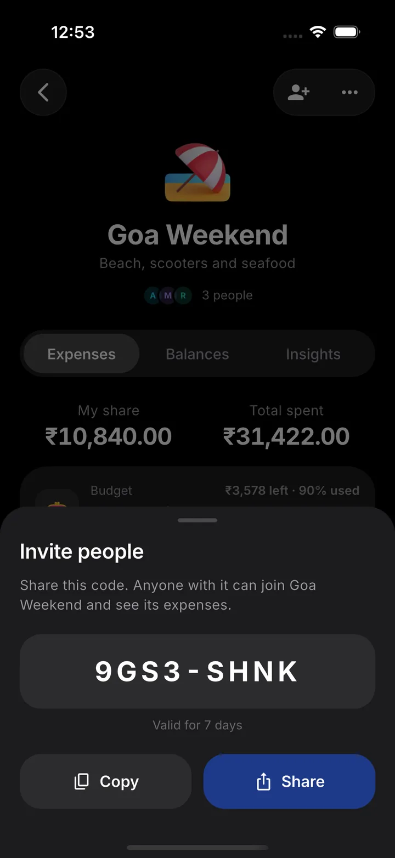This screenshot has width=395, height=858.
Task: Tap the beach umbrella group emoji
Action: pos(198,173)
